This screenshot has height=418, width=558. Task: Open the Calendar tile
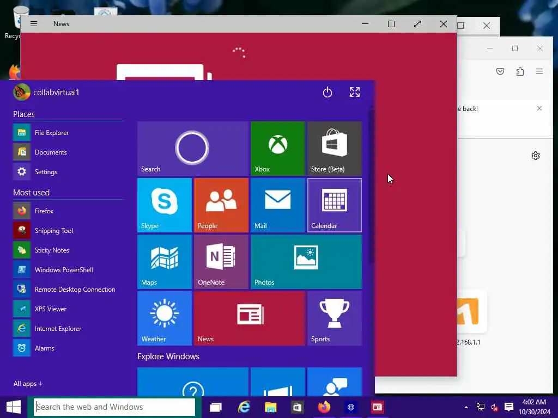pyautogui.click(x=335, y=205)
